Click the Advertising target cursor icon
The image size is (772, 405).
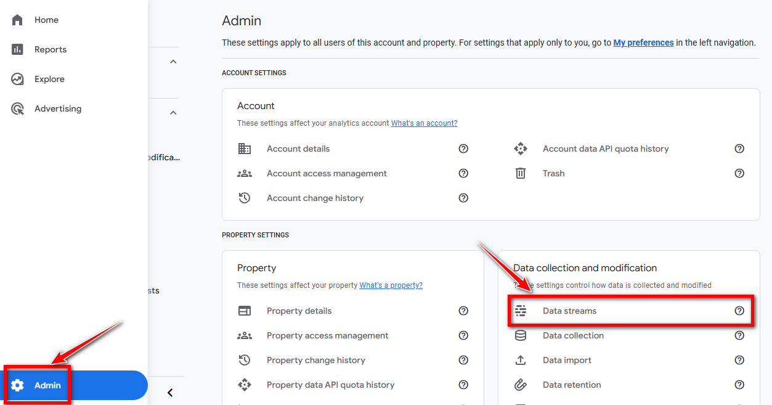[x=17, y=108]
